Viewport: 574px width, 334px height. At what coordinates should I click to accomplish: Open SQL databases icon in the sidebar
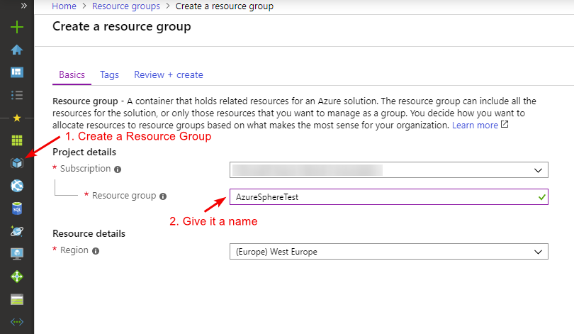coord(17,208)
